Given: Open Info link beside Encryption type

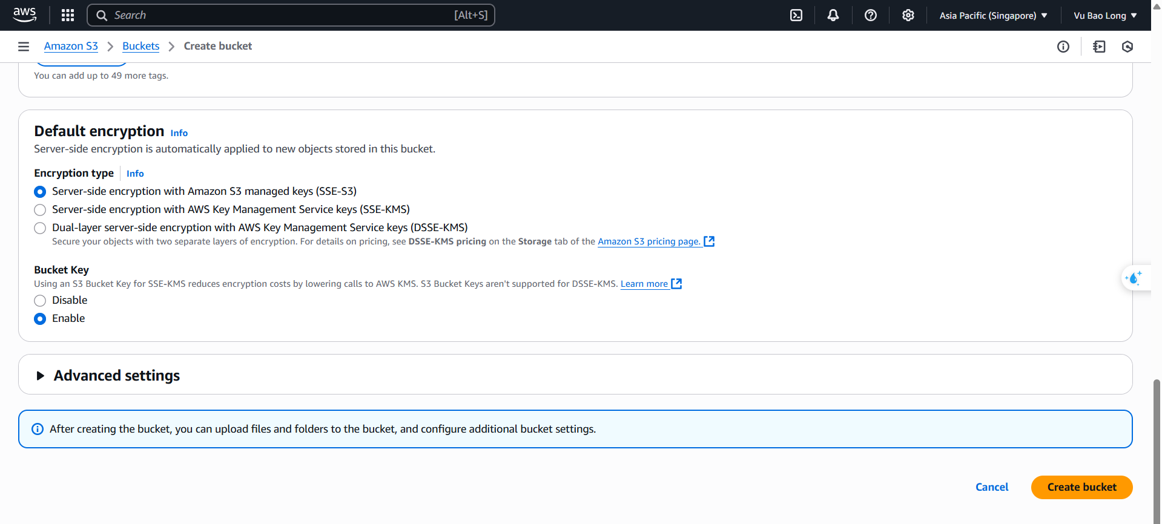Looking at the screenshot, I should (x=135, y=174).
